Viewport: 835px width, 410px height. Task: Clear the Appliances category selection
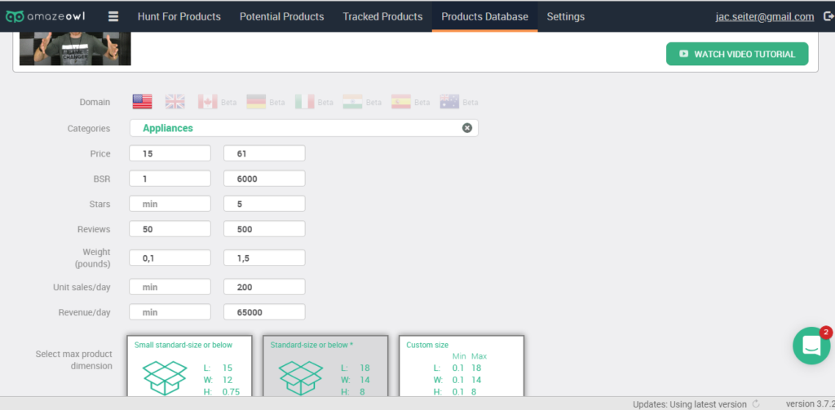[x=467, y=128]
